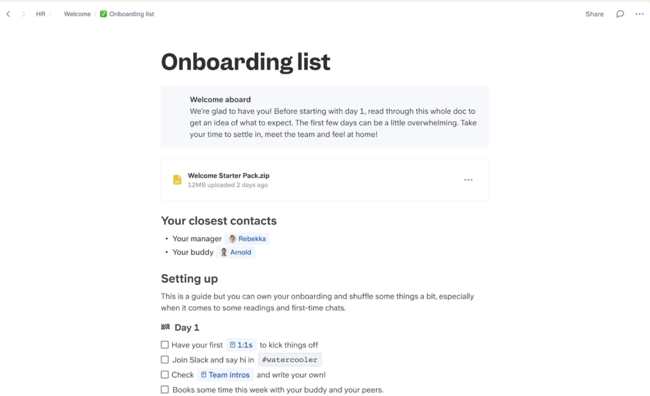Go forward with the right arrow icon

pos(23,14)
